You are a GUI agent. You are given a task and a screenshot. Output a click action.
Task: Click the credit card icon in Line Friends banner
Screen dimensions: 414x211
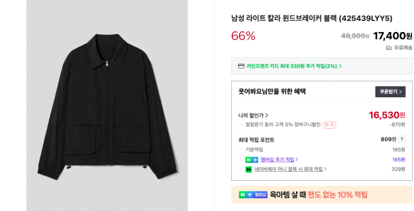(241, 66)
